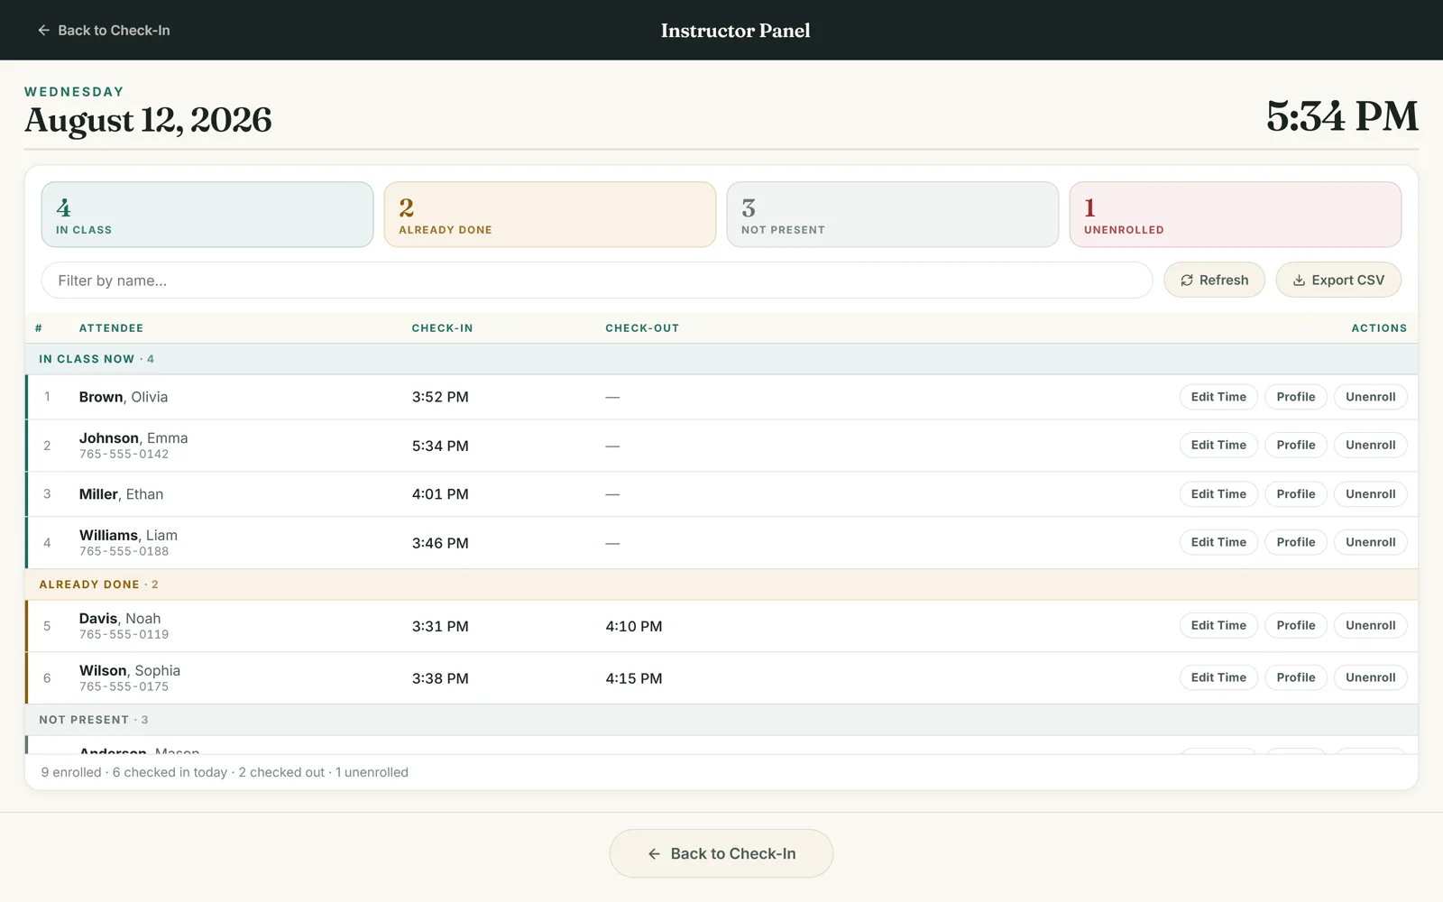Open Profile for Sophia Wilson
Image resolution: width=1443 pixels, height=902 pixels.
[1296, 678]
